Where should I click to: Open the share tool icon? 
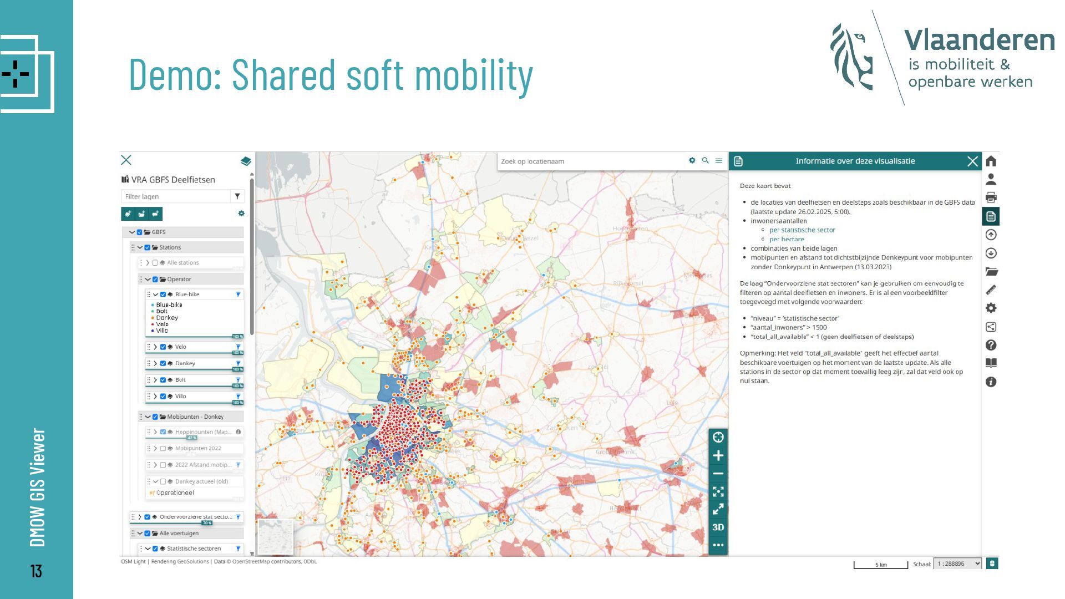pyautogui.click(x=991, y=327)
